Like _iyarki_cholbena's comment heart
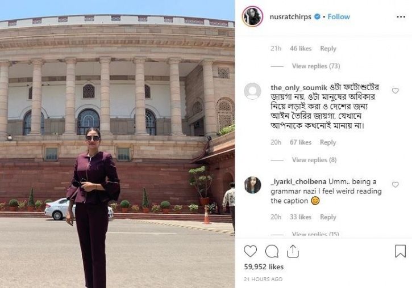Image resolution: width=412 pixels, height=288 pixels. pos(395,184)
